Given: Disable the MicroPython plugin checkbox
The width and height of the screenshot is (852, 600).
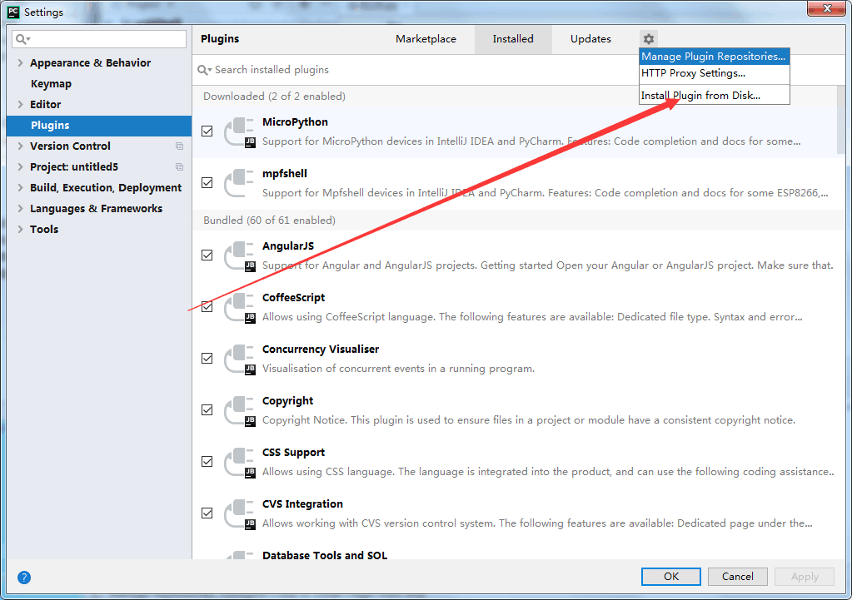Looking at the screenshot, I should point(207,131).
